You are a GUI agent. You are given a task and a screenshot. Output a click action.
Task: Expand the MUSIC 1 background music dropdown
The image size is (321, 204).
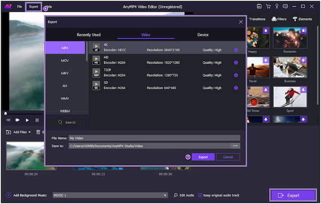coord(165,195)
